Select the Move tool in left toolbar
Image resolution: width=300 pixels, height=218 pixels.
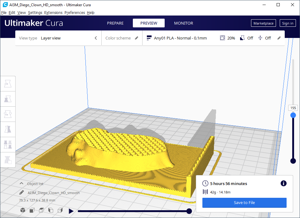7,84
